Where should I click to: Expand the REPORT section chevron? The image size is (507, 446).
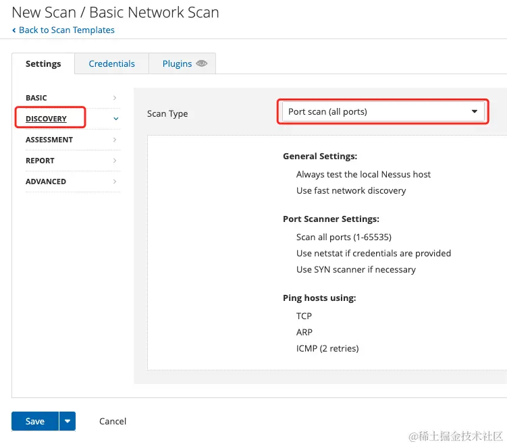click(x=115, y=161)
